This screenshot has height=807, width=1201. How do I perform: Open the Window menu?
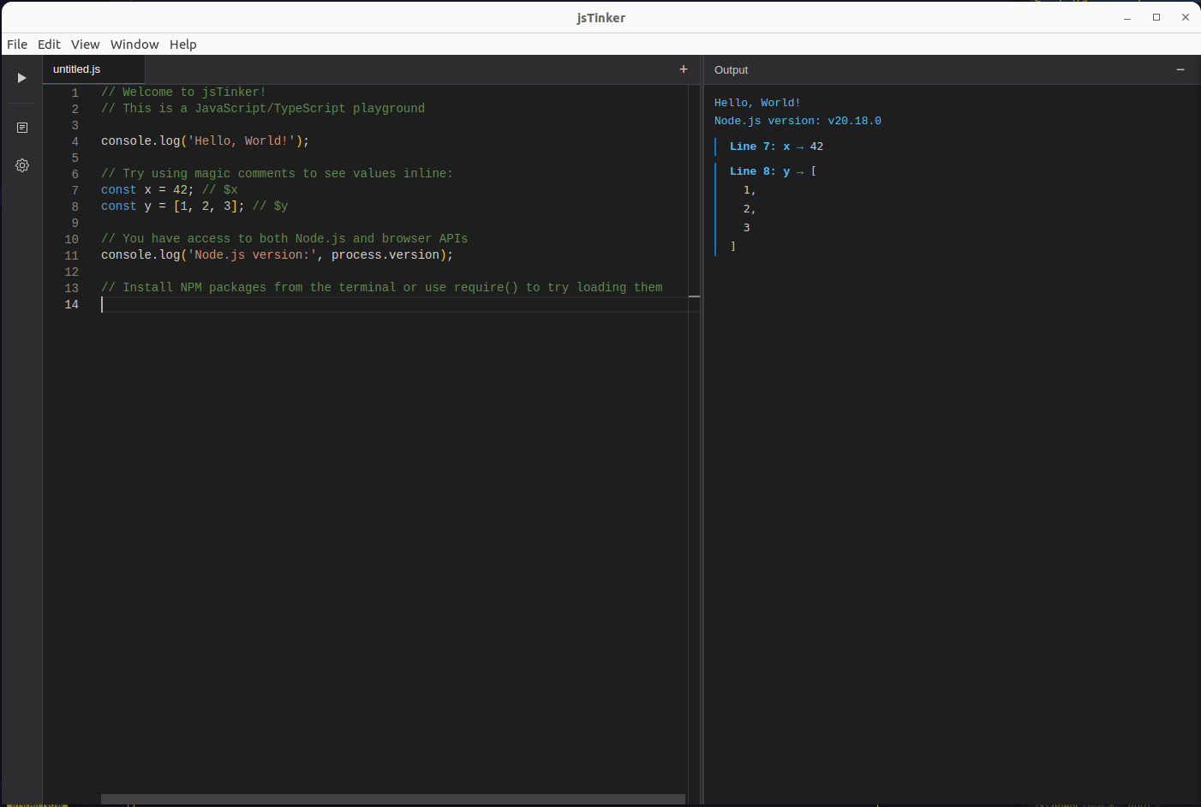pos(134,45)
